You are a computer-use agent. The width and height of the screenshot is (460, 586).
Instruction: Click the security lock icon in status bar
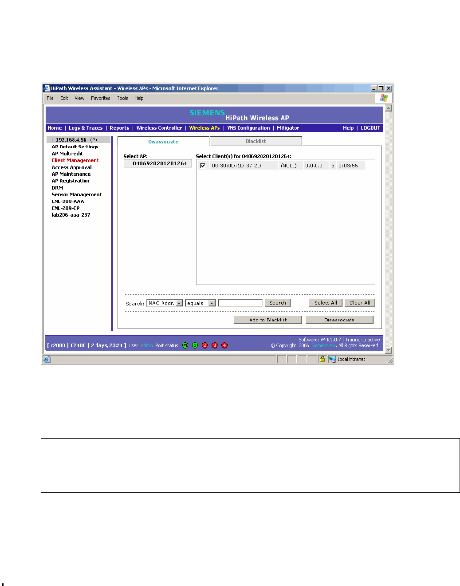(322, 359)
